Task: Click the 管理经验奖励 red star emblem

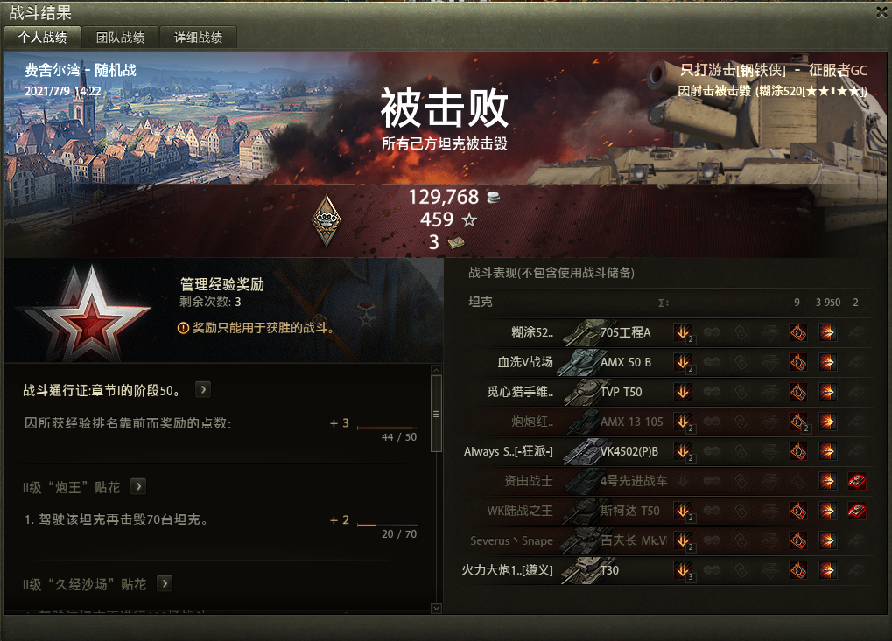Action: coord(85,314)
